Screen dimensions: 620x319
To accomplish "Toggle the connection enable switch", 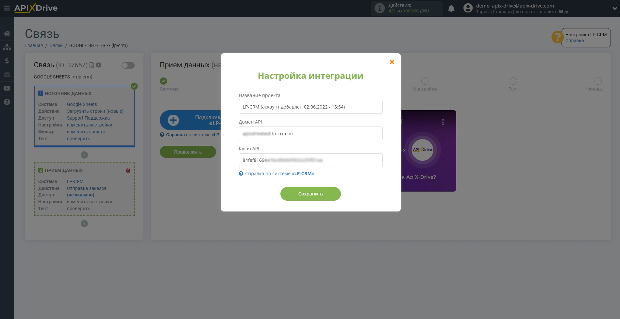I will 128,65.
